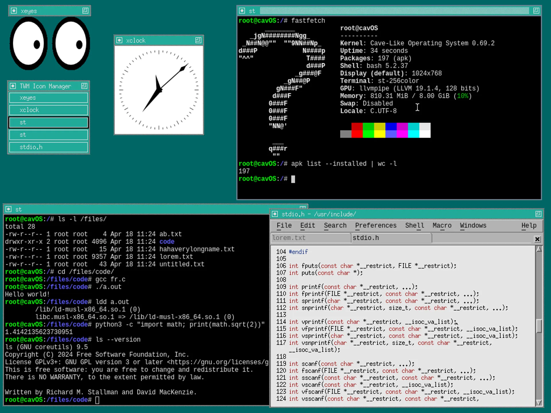
Task: Click the 'Locale: C.UTF-8' line
Action: pyautogui.click(x=368, y=111)
